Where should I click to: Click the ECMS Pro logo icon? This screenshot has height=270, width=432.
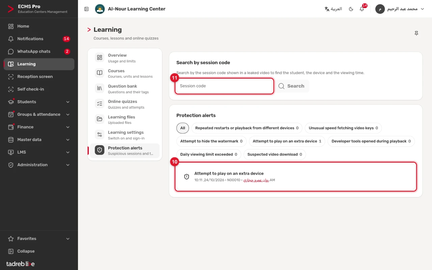click(x=11, y=9)
